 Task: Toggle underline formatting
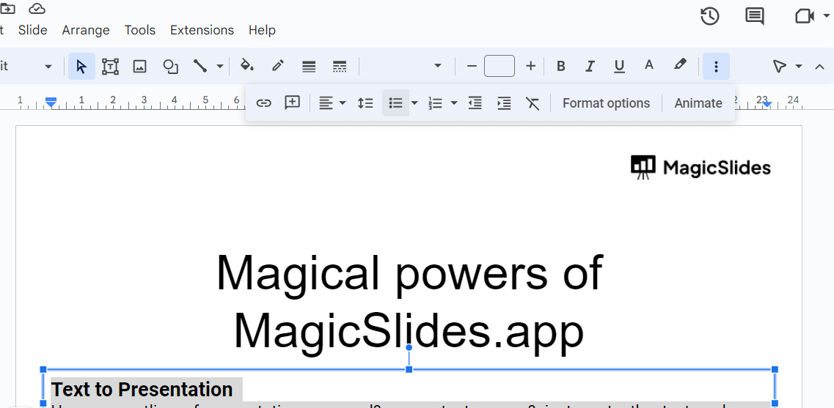point(619,67)
